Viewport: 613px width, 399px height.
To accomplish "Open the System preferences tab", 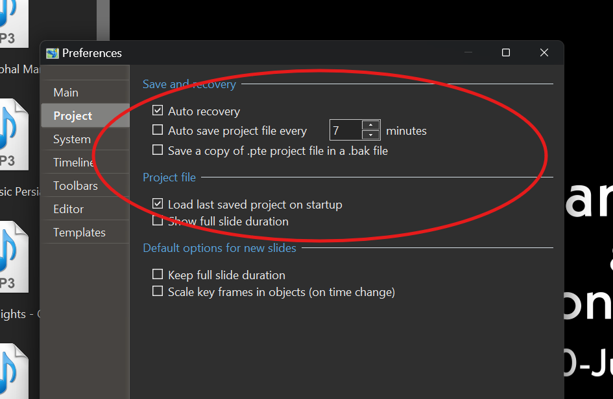I will click(x=72, y=139).
